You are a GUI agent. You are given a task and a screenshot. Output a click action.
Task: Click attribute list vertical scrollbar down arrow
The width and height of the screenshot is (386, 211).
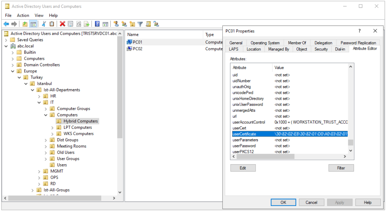coord(351,150)
